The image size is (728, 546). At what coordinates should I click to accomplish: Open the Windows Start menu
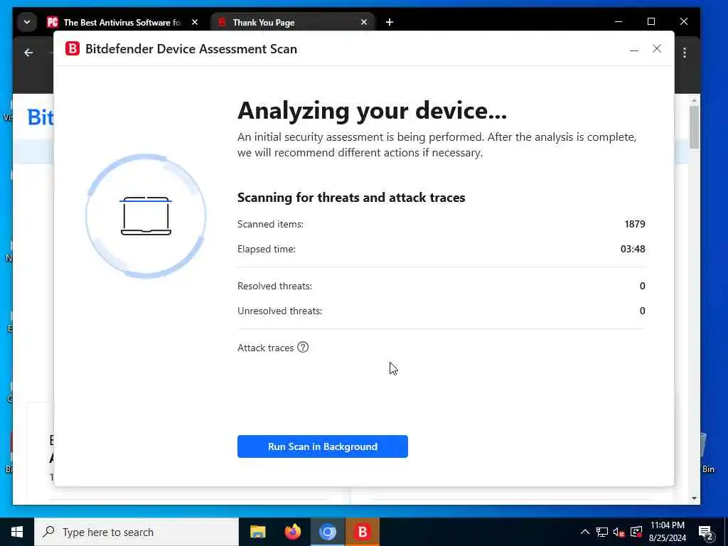pos(17,532)
